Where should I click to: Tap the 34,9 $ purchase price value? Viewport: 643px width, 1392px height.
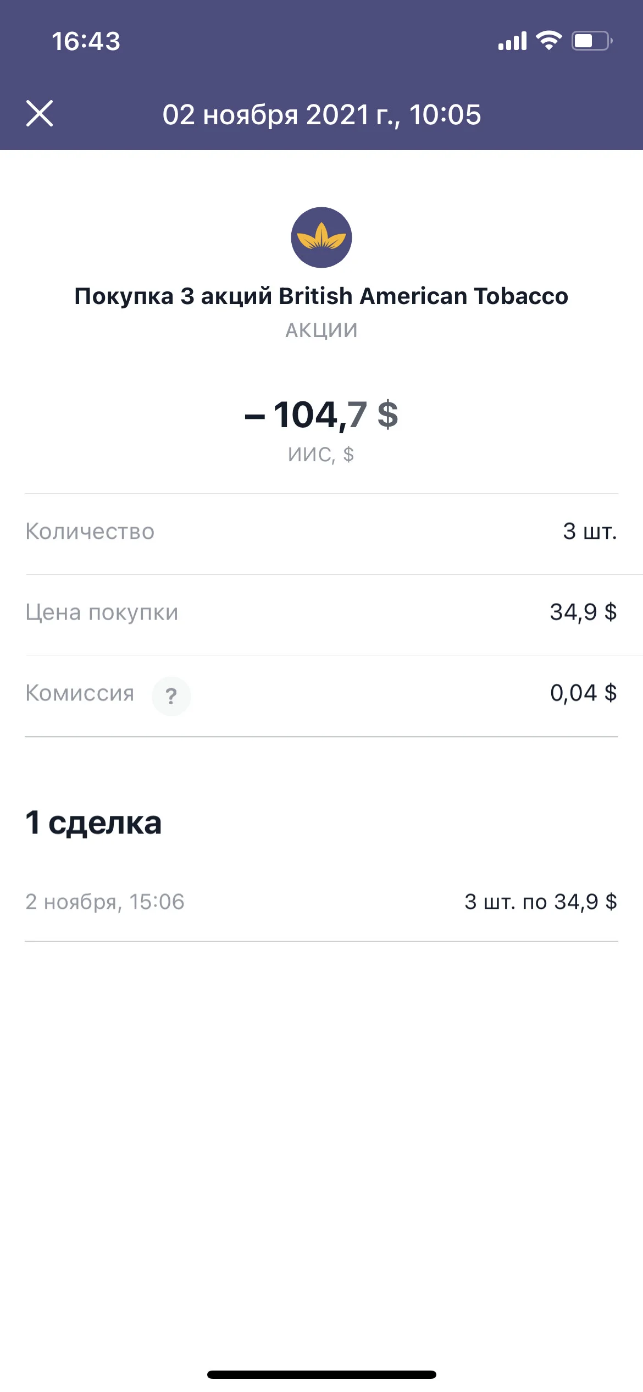(583, 612)
